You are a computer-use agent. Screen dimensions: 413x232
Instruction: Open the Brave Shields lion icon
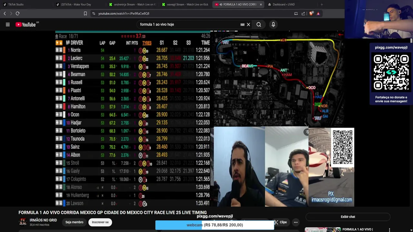311,14
